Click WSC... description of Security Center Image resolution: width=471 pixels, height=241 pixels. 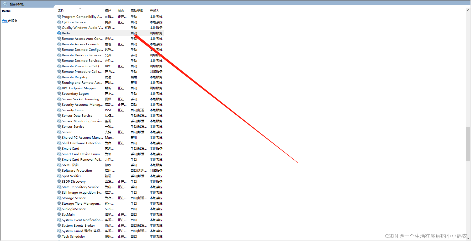tap(110, 110)
